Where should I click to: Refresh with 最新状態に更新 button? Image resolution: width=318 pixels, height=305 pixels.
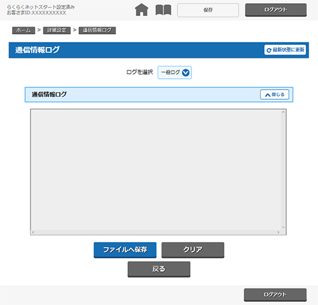click(285, 50)
